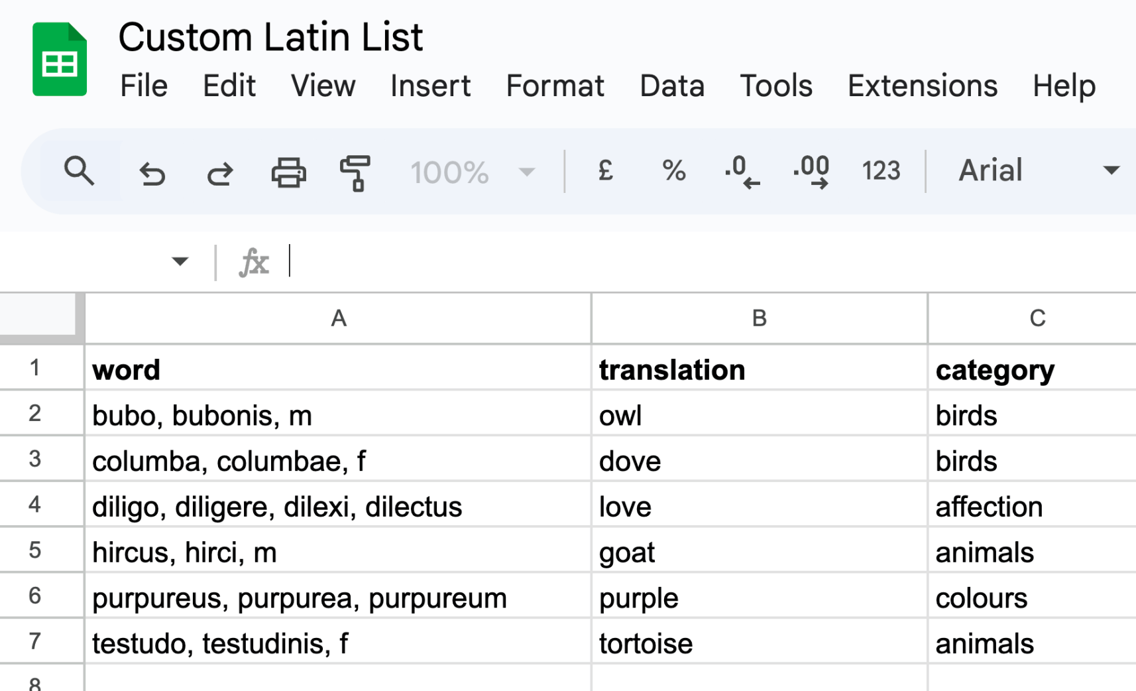Open the Sheets home via the green logo
The image size is (1136, 691).
59,58
